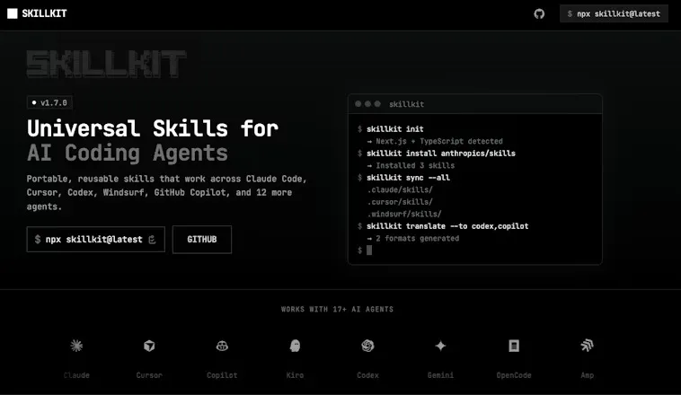
Task: Click the terminal cursor block prompt
Action: click(x=369, y=250)
